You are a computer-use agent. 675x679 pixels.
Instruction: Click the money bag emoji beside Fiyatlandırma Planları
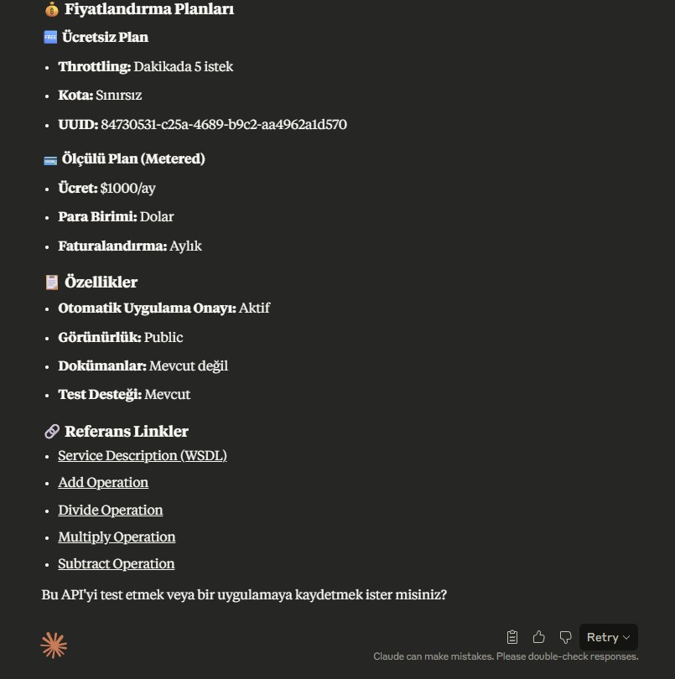(51, 9)
